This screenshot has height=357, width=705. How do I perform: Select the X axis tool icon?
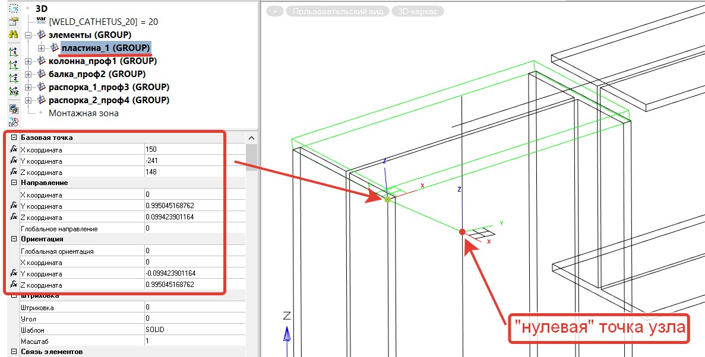[x=14, y=52]
